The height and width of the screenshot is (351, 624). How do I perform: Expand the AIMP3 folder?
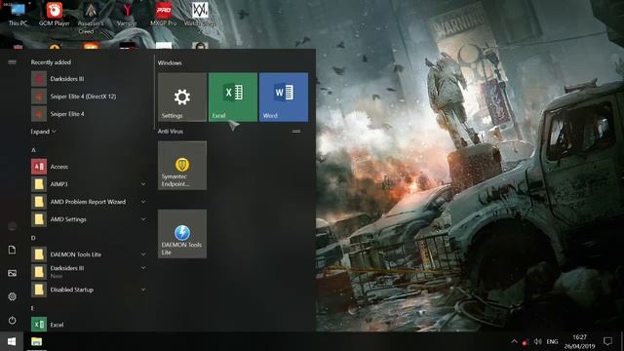(143, 184)
